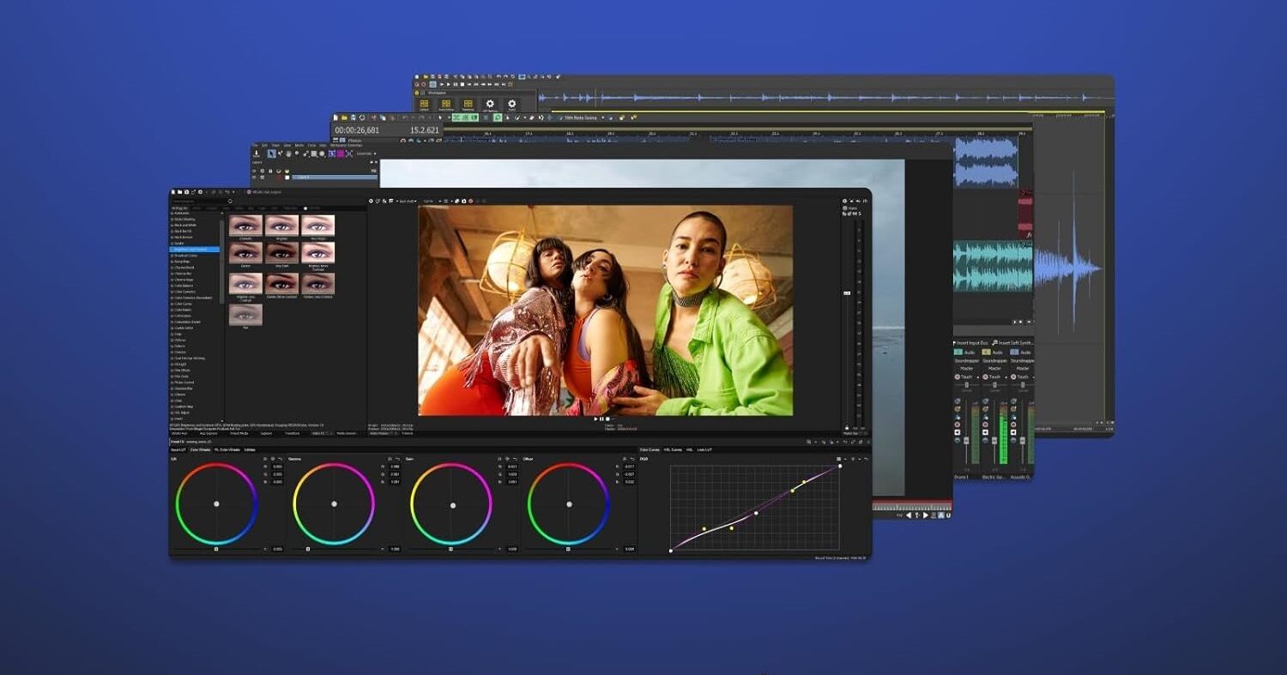Image resolution: width=1287 pixels, height=675 pixels.
Task: Click the center handle of the Lift color wheel
Action: (217, 504)
